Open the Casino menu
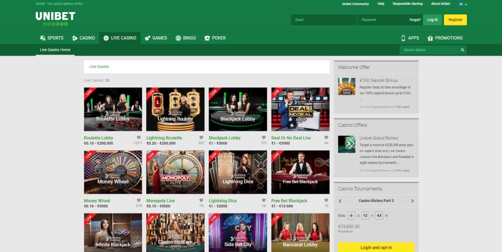Viewport: 502px width, 252px height. pyautogui.click(x=84, y=38)
